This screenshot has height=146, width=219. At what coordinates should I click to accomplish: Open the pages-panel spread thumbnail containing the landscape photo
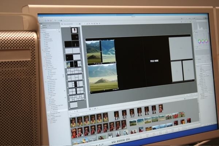coord(73,64)
